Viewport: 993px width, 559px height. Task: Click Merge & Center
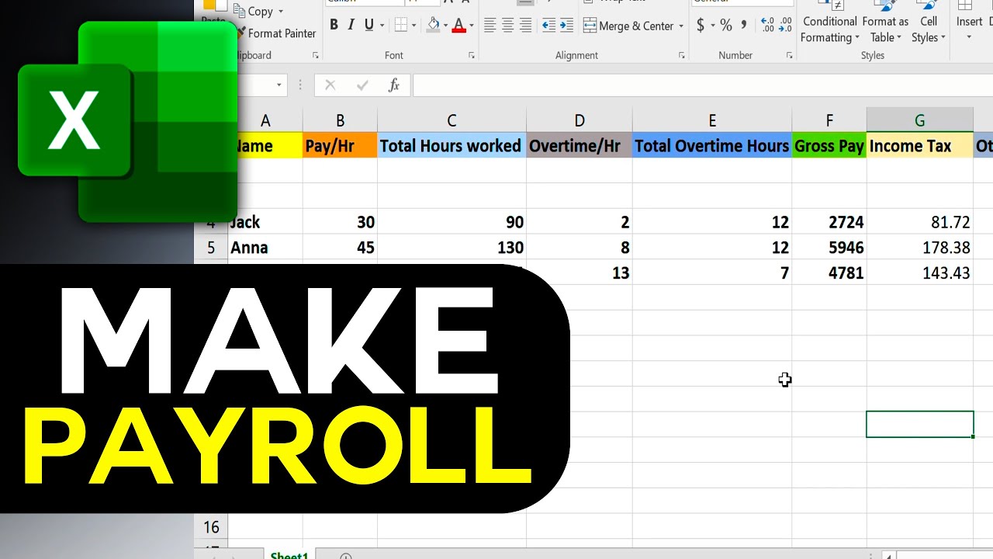[x=628, y=26]
